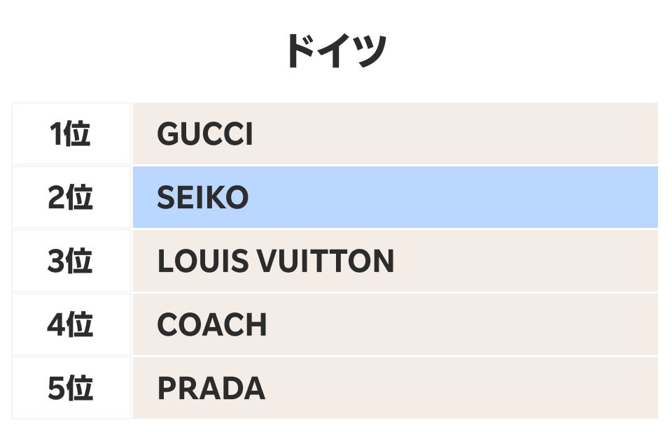This screenshot has height=432, width=672.
Task: Tap the rank label next to PRADA
Action: click(x=71, y=389)
